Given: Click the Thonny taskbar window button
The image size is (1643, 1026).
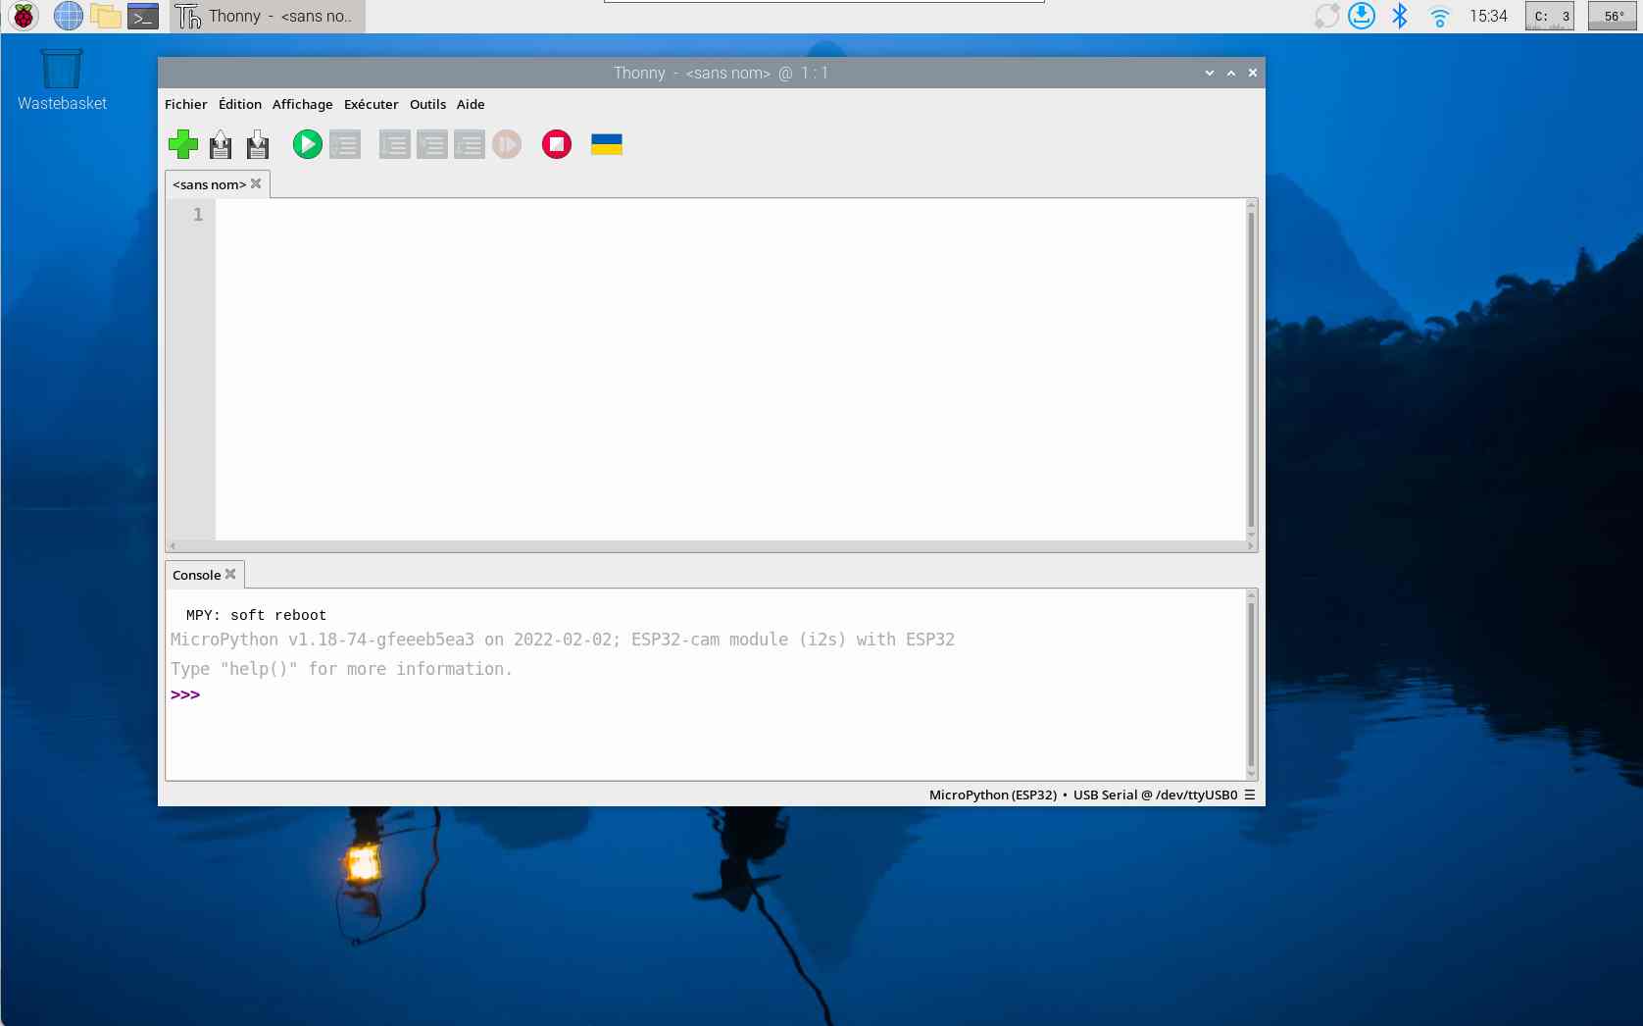Looking at the screenshot, I should pos(267,16).
